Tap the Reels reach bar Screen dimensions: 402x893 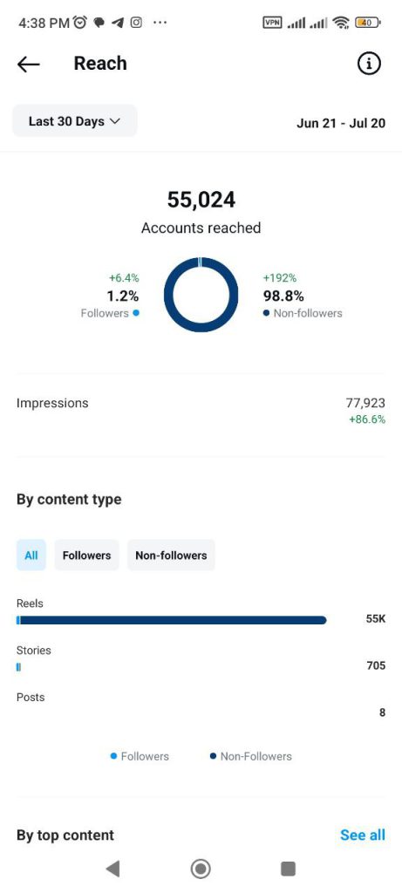pyautogui.click(x=172, y=620)
